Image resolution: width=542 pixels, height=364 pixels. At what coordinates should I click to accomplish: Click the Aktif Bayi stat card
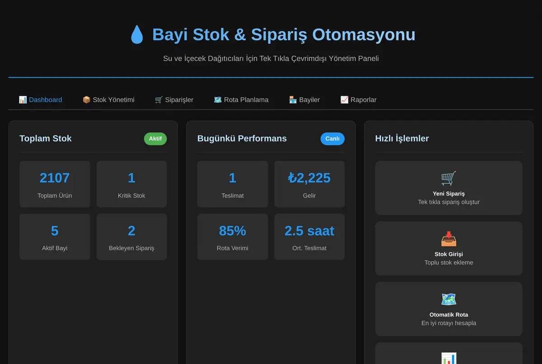[55, 237]
